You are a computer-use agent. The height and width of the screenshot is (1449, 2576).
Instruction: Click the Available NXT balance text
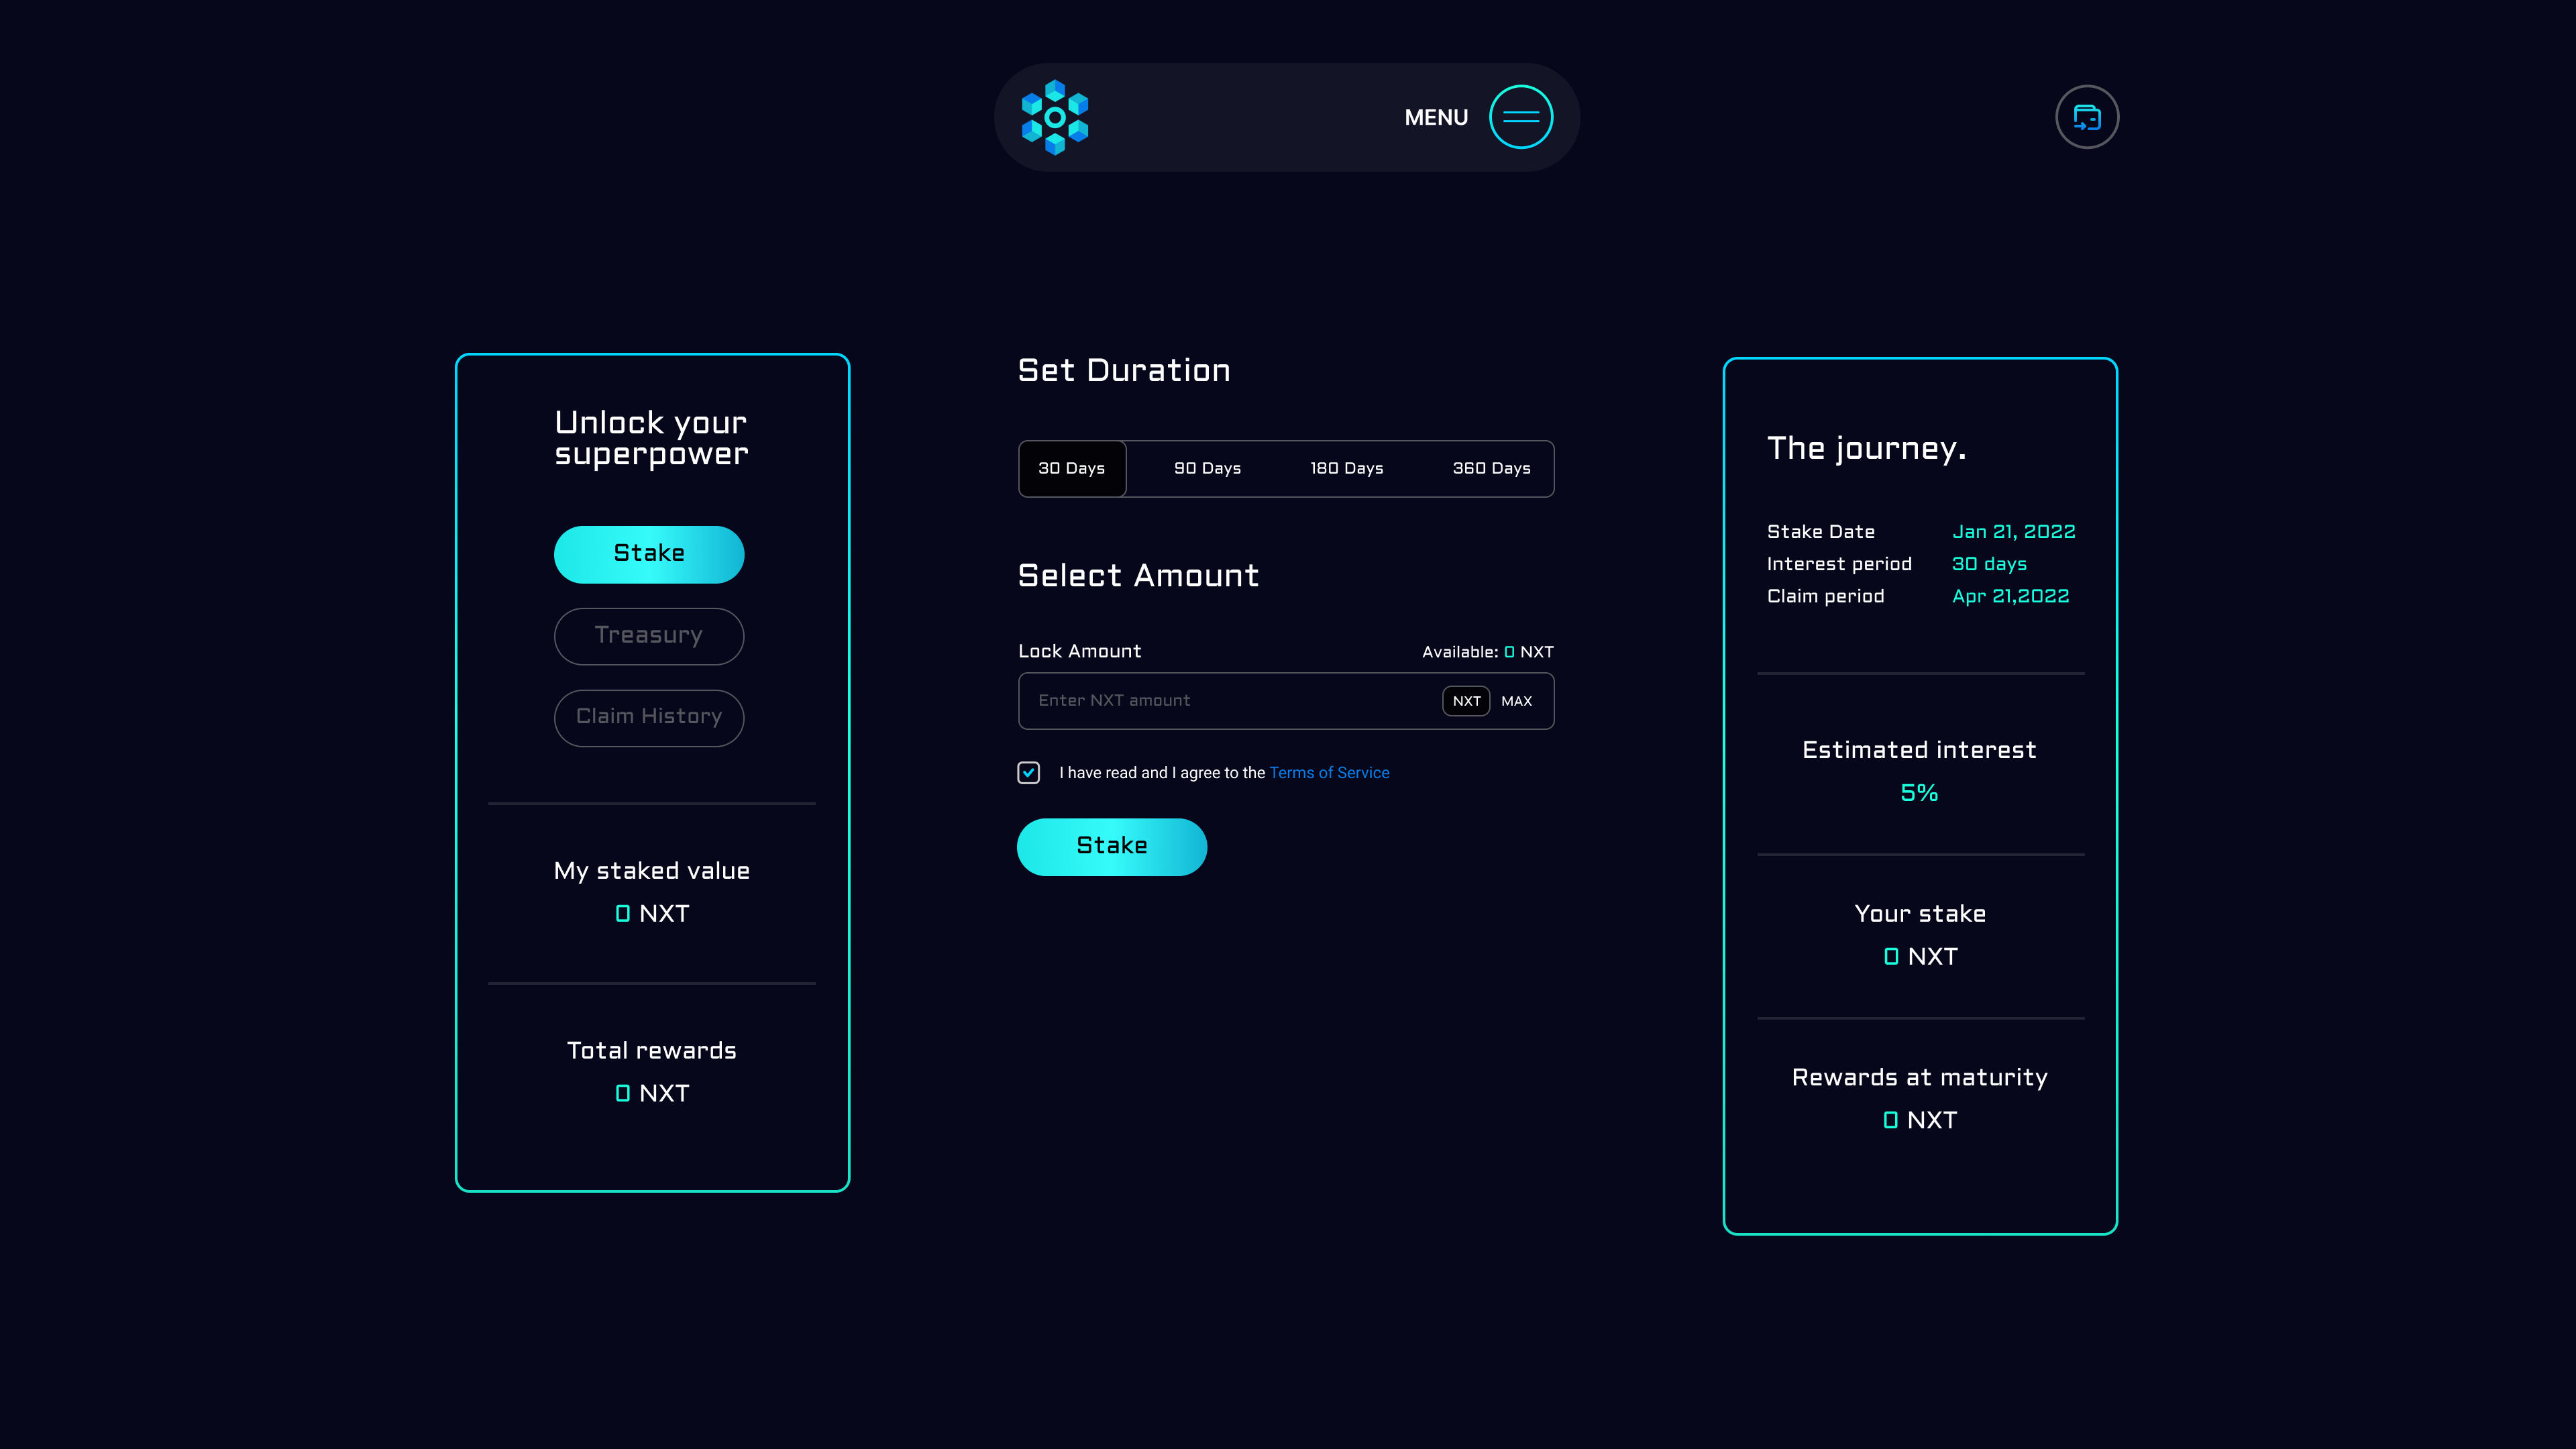1487,652
